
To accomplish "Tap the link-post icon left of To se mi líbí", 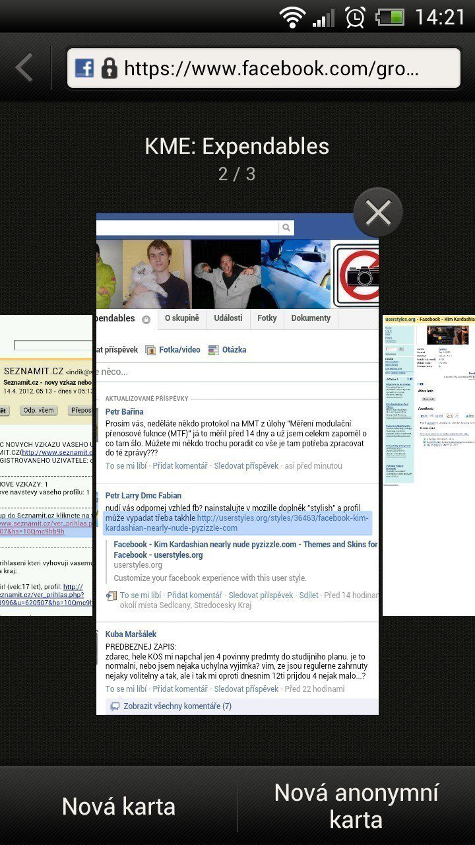I will [x=111, y=595].
